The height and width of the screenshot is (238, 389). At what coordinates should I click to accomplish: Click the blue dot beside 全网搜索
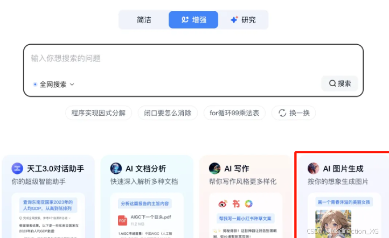click(35, 85)
